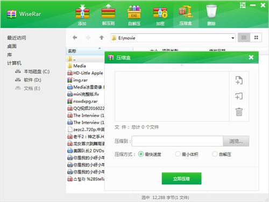The height and width of the screenshot is (202, 269).
Task: Open 文档 (E:) drive
Action: click(27, 88)
